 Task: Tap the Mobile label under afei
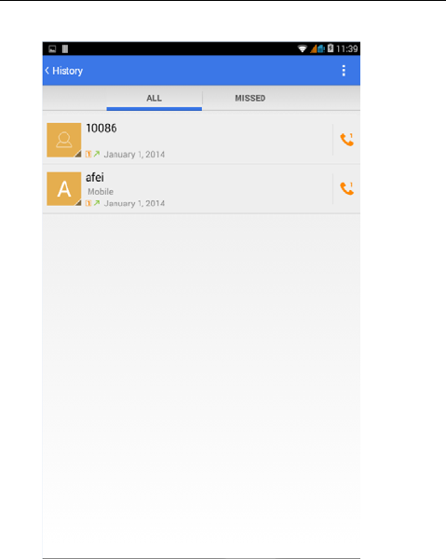point(101,192)
